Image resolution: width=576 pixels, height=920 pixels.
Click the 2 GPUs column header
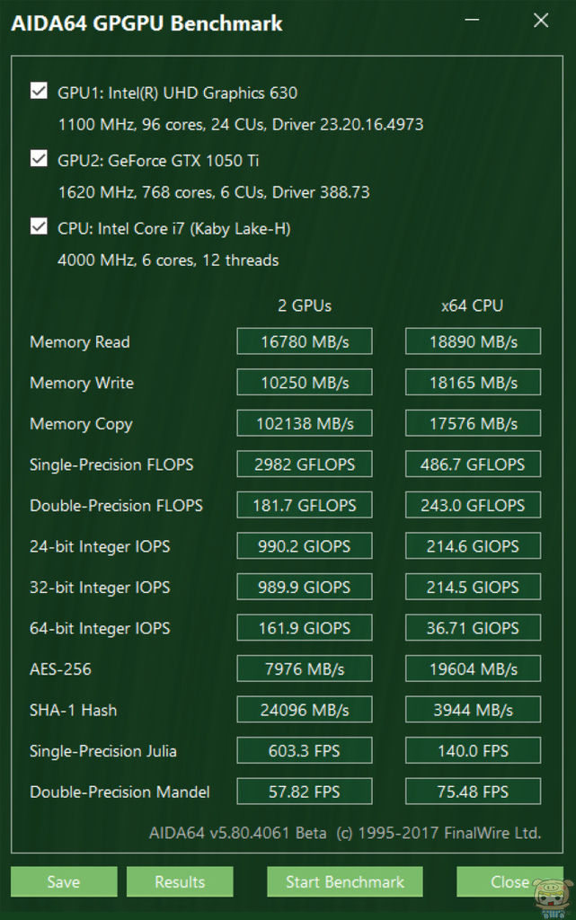click(305, 305)
